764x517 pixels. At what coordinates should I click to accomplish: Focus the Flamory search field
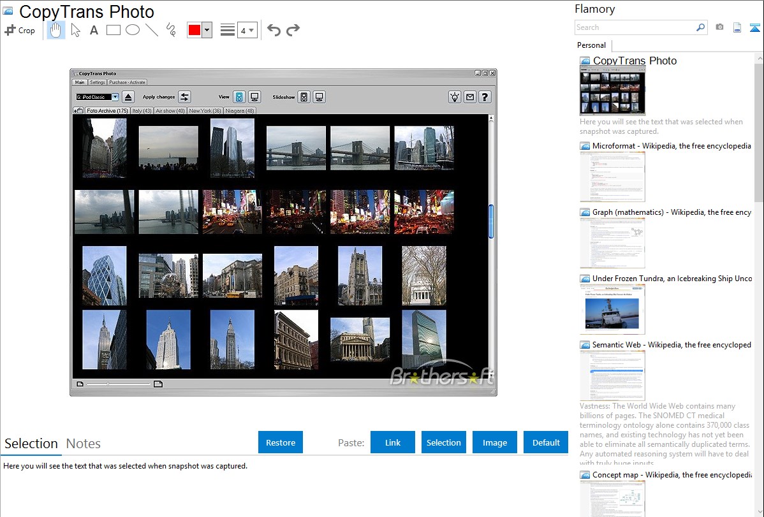tap(635, 27)
